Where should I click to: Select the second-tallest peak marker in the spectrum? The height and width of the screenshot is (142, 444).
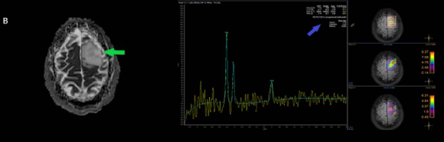coord(233,63)
